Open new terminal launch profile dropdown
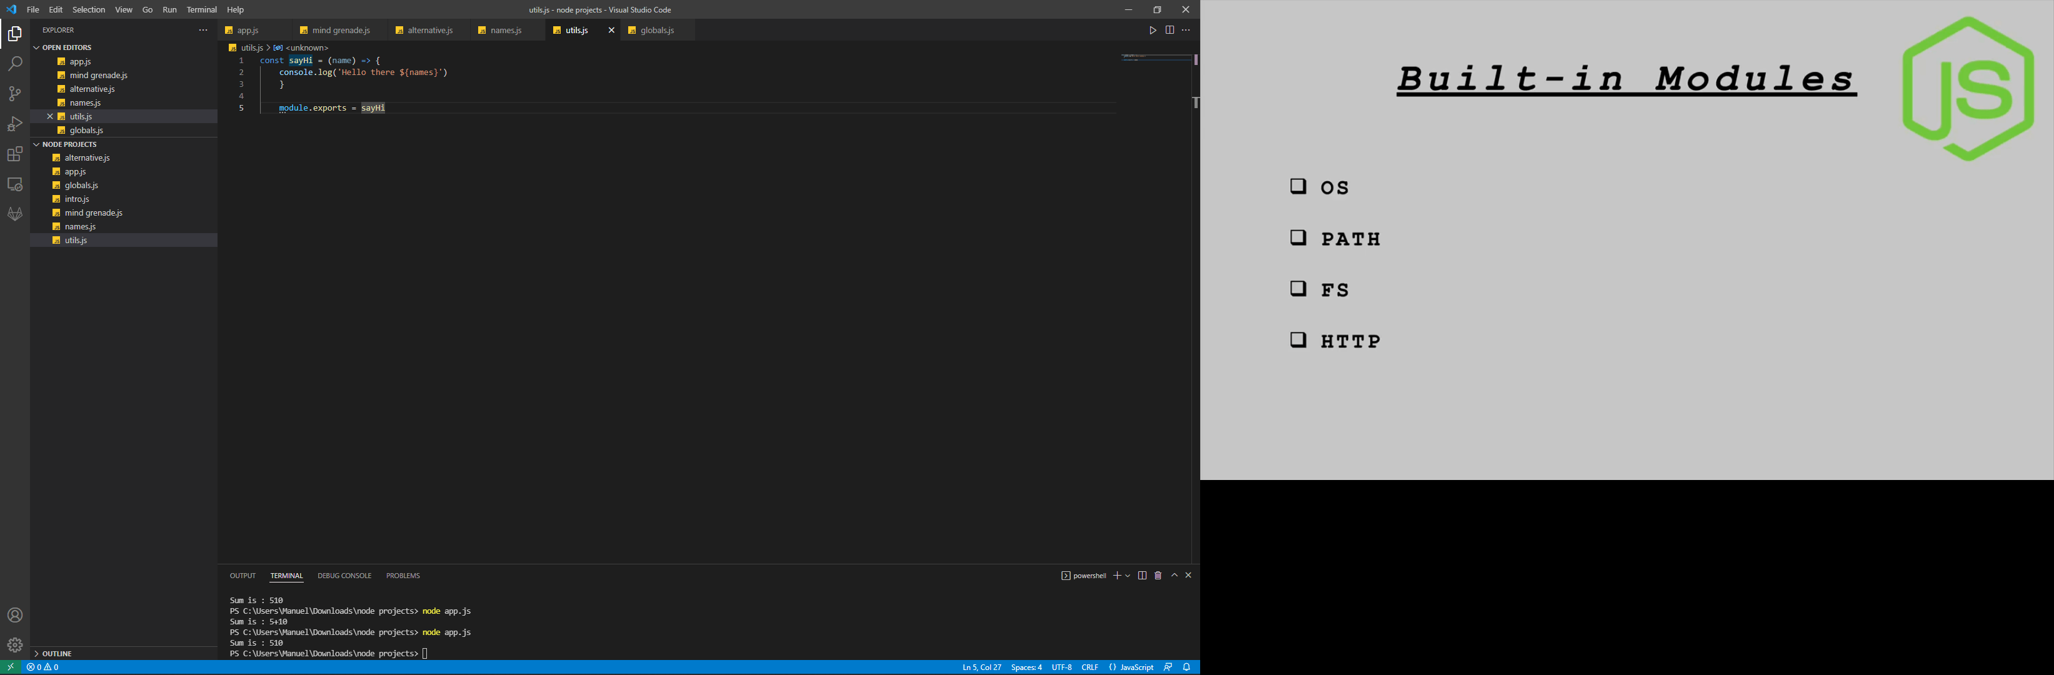Screen dimensions: 2054x675 pos(1128,576)
